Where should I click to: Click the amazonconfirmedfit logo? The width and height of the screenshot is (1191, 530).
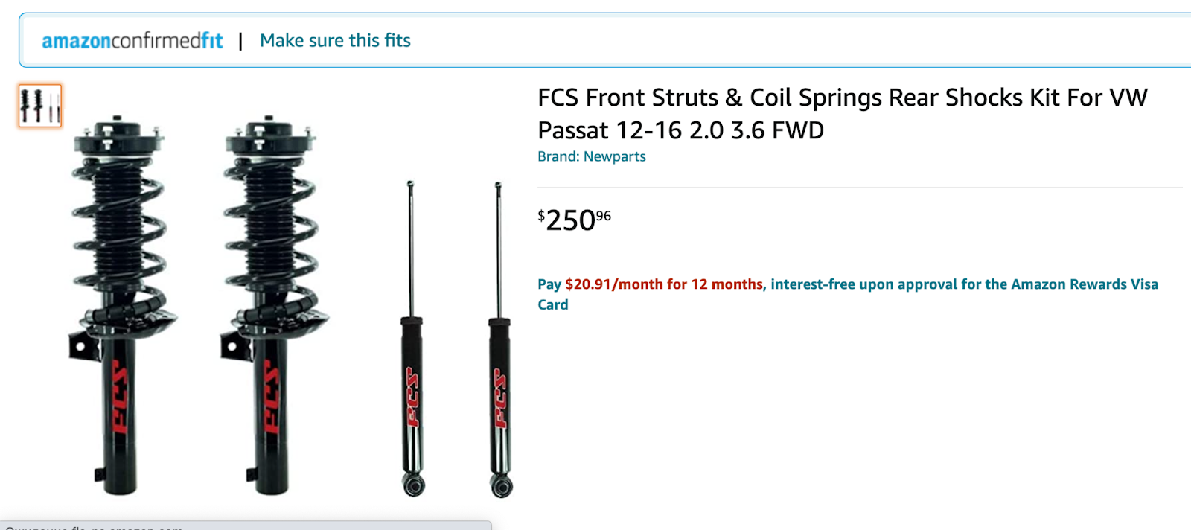(132, 40)
